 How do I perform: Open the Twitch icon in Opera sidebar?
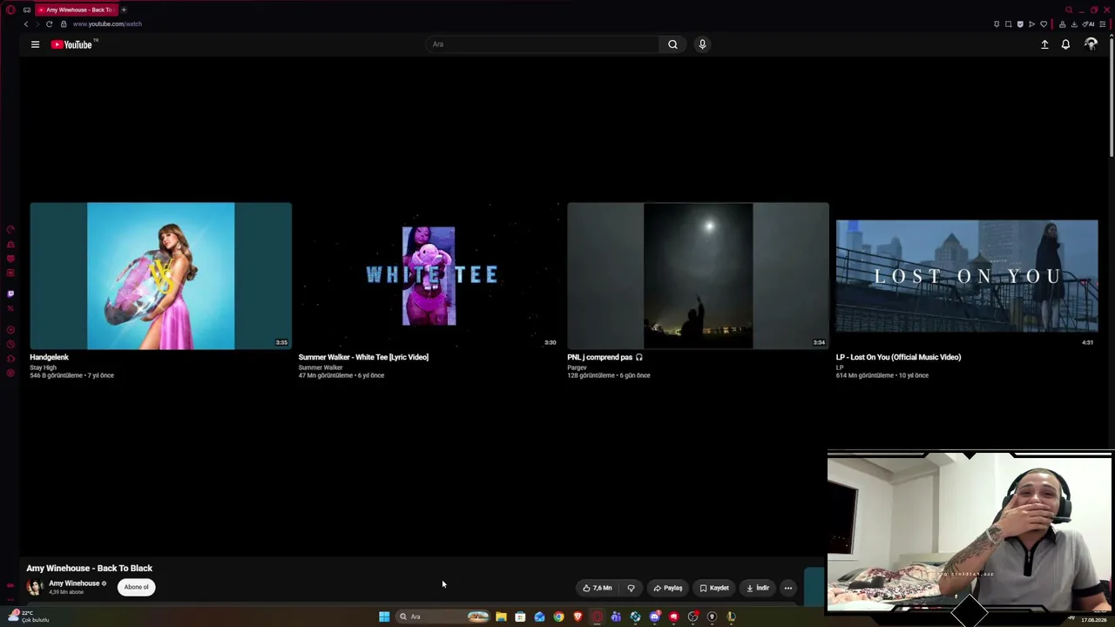click(10, 293)
